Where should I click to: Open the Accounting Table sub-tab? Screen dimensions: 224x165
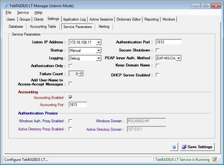pos(43,27)
